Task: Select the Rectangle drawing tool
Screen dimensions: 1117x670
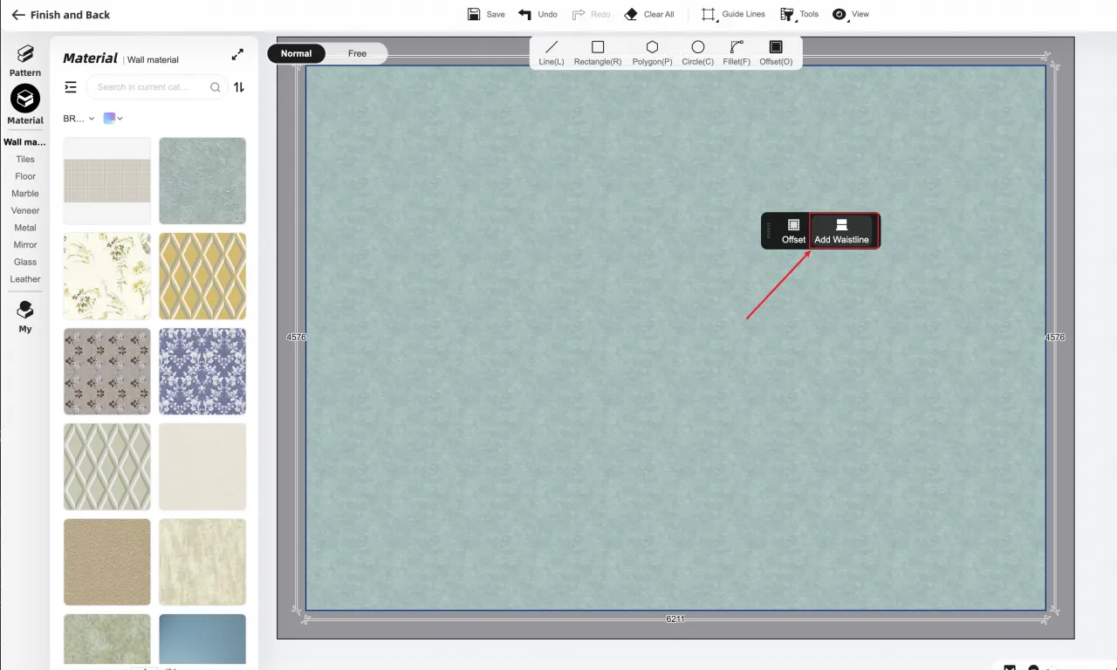Action: point(598,53)
